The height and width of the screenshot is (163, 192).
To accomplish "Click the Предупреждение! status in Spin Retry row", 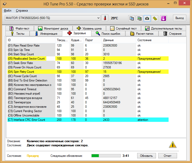I will (149, 72).
